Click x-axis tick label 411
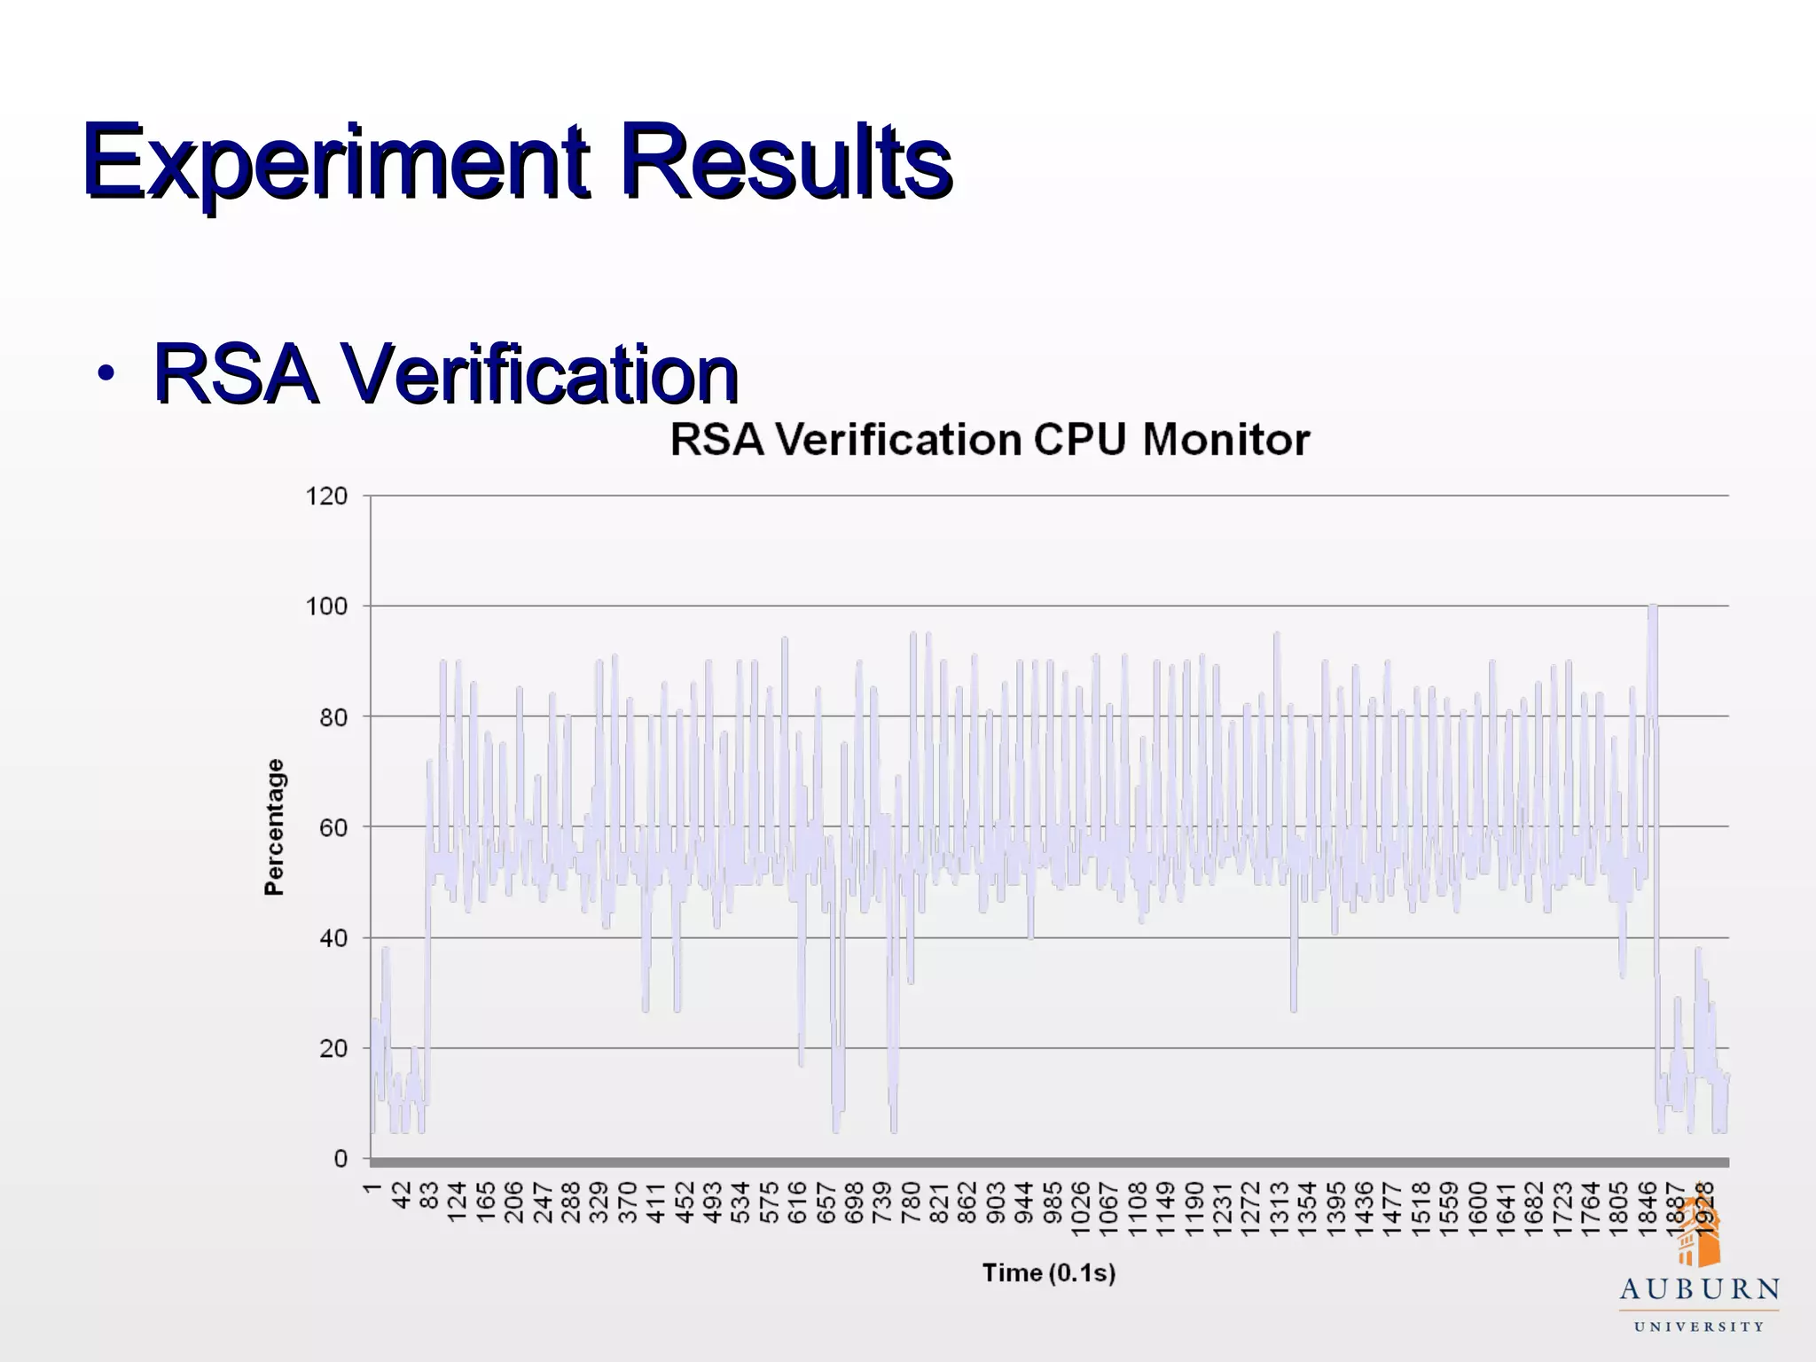This screenshot has height=1362, width=1816. (x=656, y=1202)
